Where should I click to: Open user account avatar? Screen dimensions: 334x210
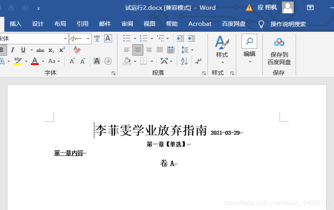tap(288, 7)
